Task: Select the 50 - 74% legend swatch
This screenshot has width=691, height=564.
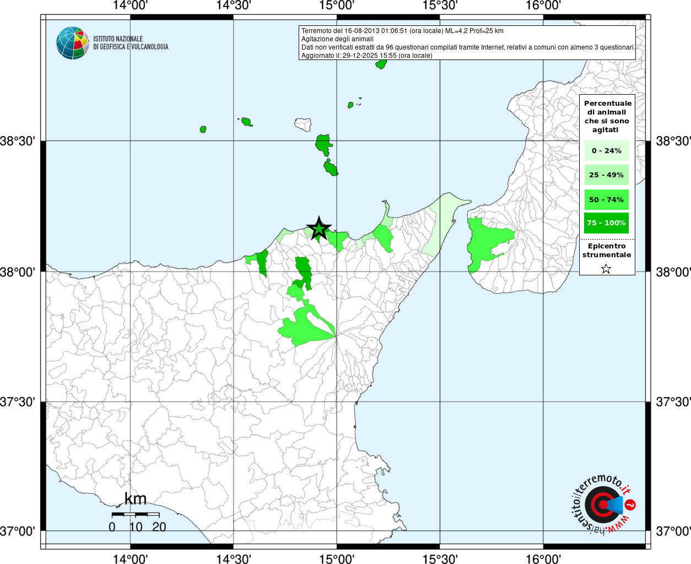Action: pyautogui.click(x=606, y=199)
